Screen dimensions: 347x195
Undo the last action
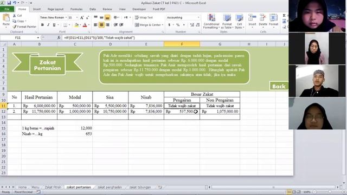[x=15, y=3]
